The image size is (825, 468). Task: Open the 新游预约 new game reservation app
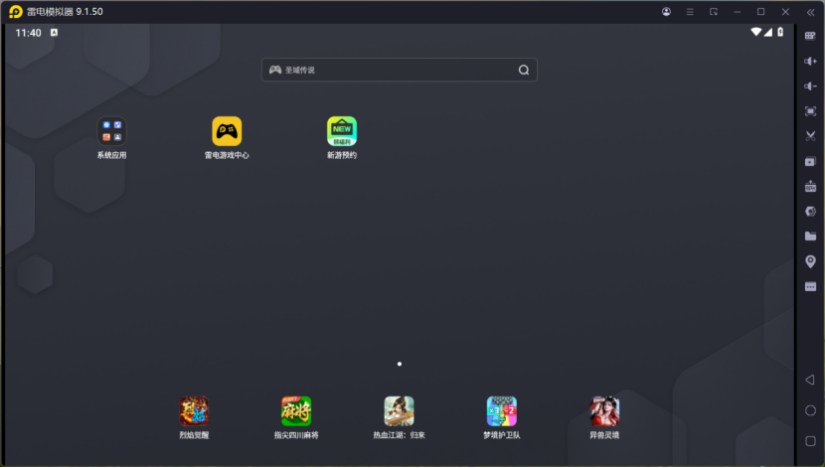(x=341, y=132)
